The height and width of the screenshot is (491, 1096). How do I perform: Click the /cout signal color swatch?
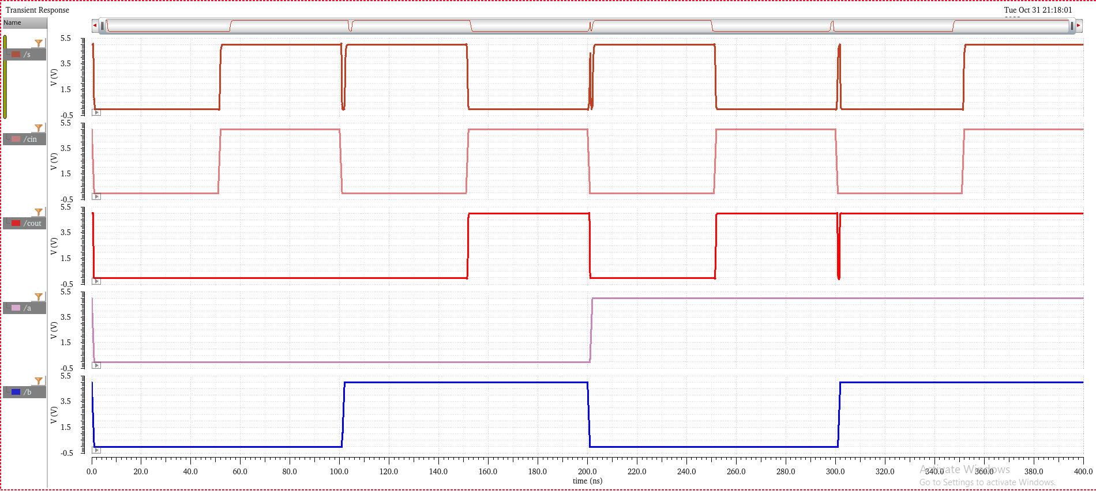click(16, 223)
